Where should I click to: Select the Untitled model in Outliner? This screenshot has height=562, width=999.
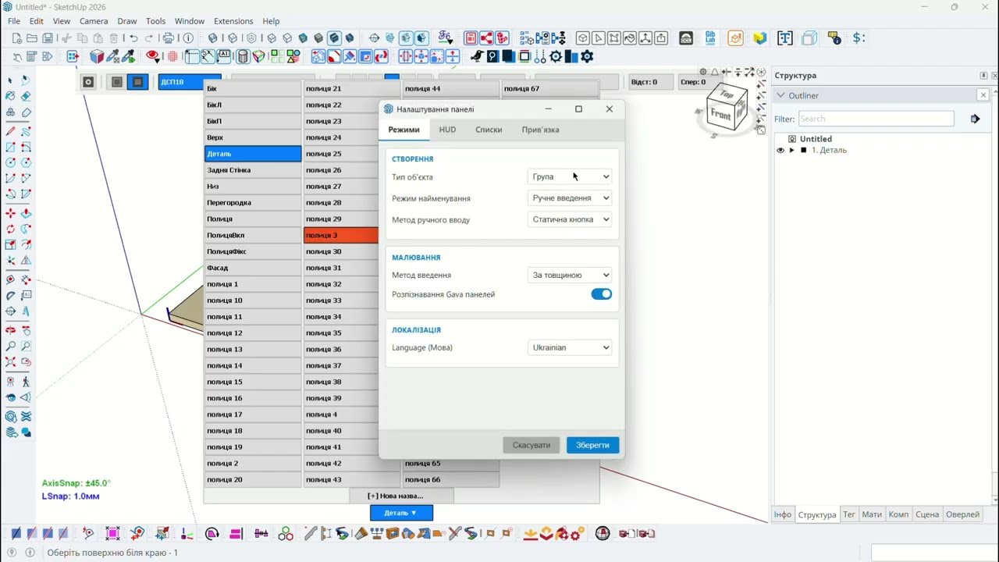(x=816, y=139)
